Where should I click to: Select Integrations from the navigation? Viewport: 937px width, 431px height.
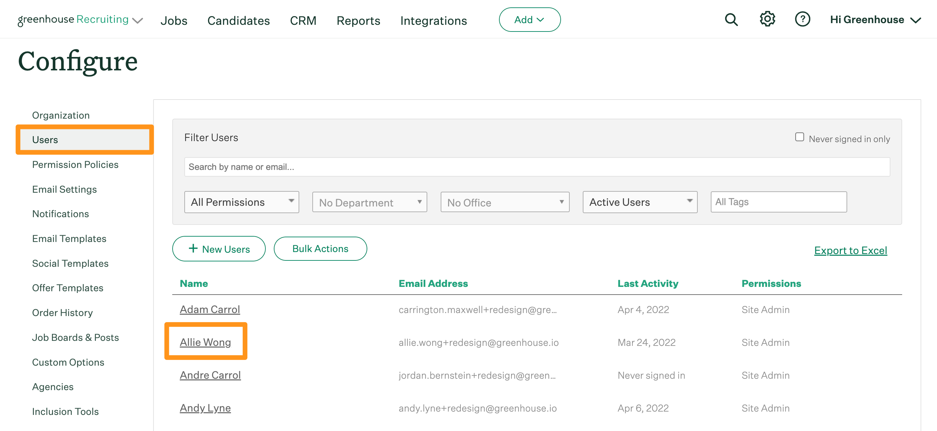(x=434, y=21)
